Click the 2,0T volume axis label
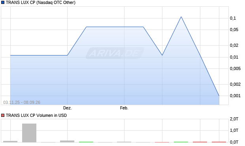The width and height of the screenshot is (245, 146). coord(234,119)
